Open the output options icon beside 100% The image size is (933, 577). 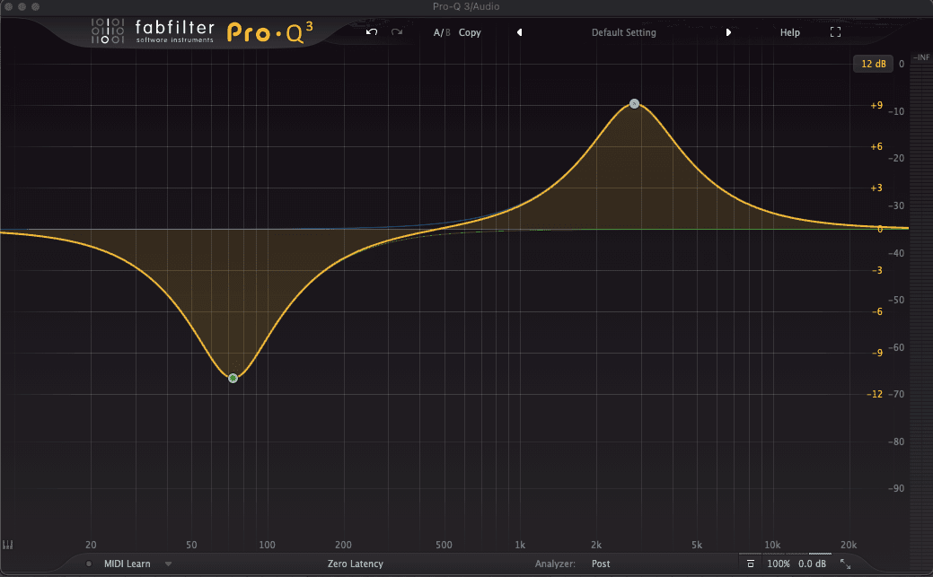coord(751,564)
